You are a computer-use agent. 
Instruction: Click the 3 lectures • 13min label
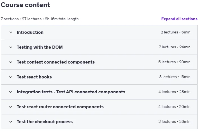click(x=175, y=77)
